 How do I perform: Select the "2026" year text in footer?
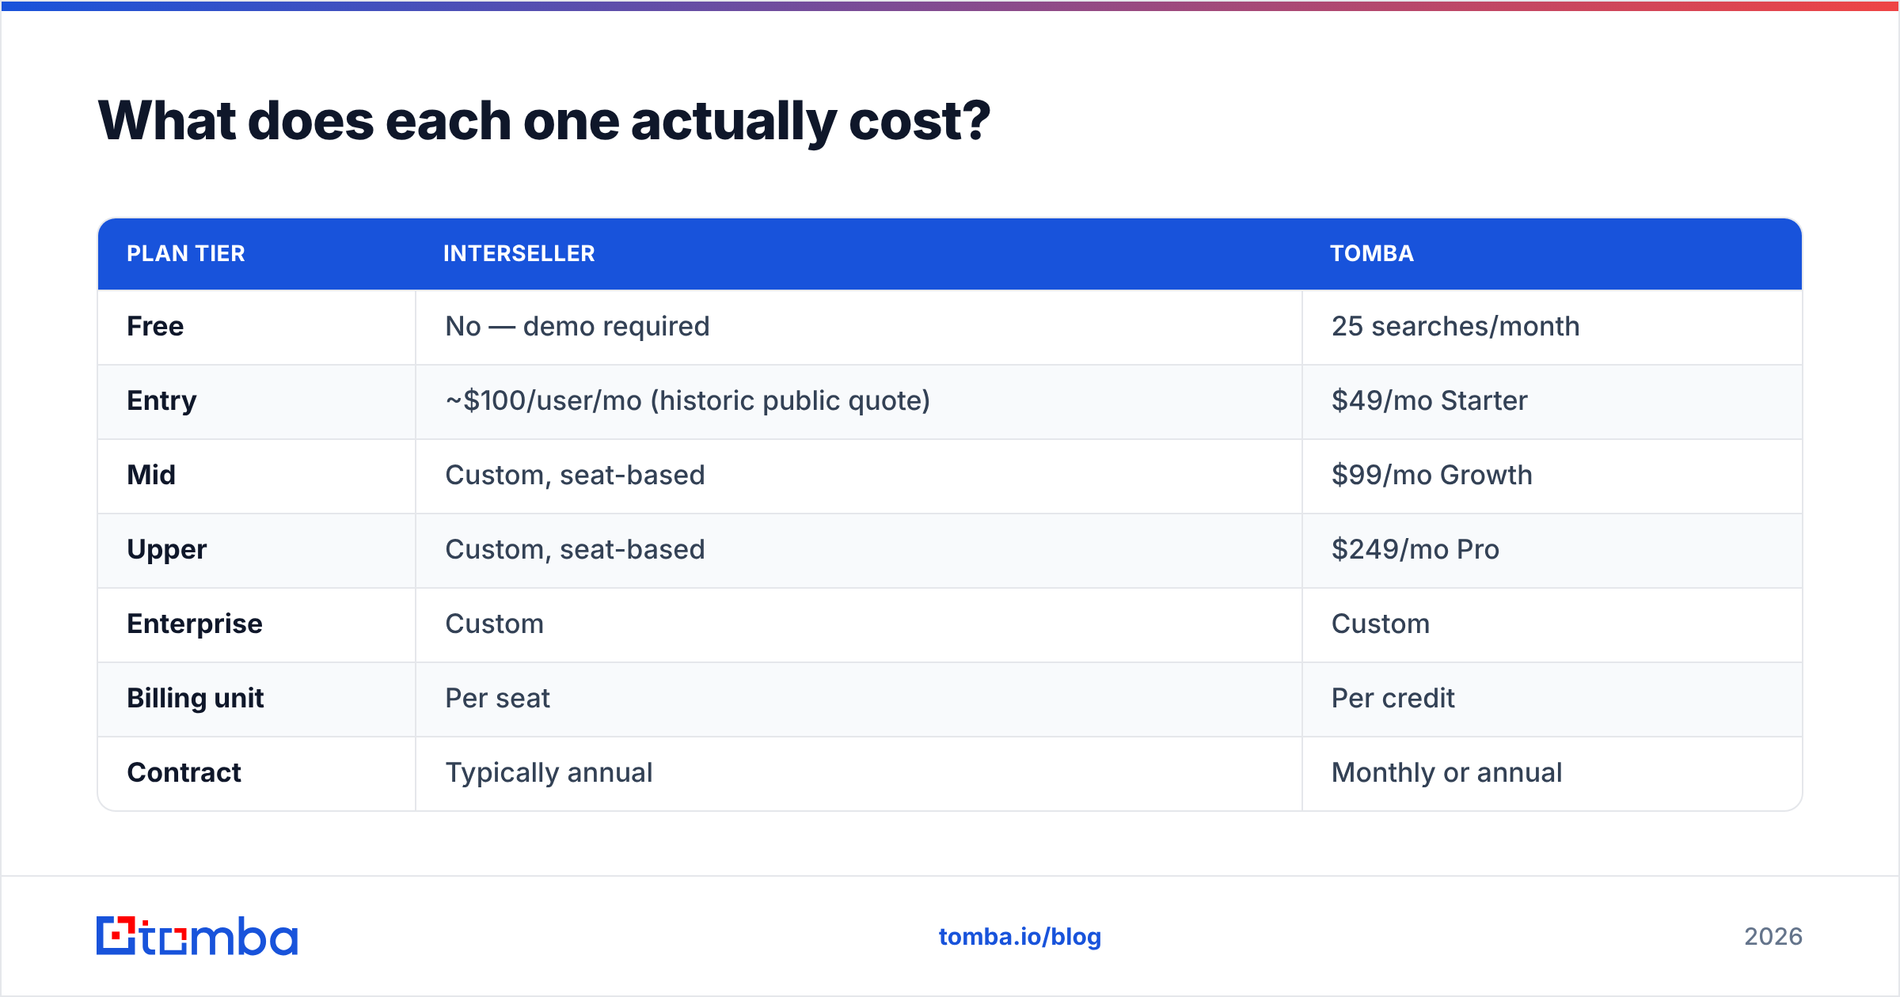coord(1773,937)
